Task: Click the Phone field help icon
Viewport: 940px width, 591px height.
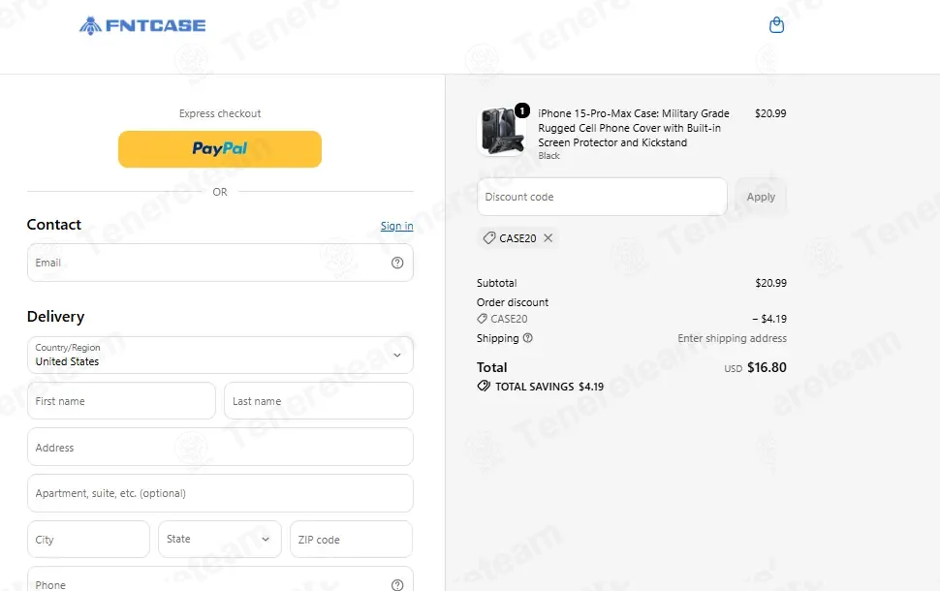Action: (397, 584)
